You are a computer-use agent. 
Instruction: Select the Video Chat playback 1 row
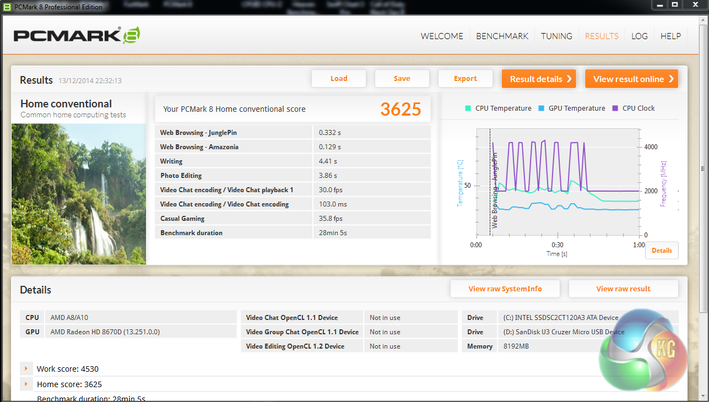point(293,189)
